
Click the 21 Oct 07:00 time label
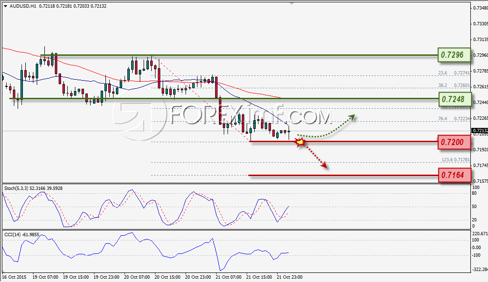coord(228,277)
